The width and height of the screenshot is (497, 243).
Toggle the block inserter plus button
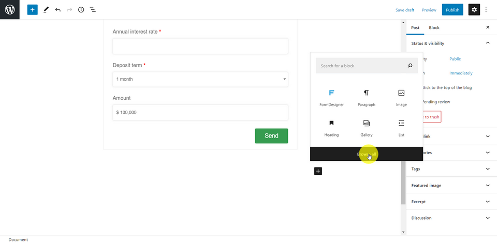point(33,10)
